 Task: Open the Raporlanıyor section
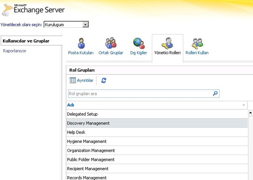(15, 51)
